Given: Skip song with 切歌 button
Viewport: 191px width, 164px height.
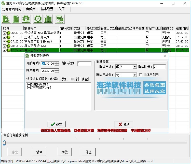Looking at the screenshot, I should click(x=65, y=152).
